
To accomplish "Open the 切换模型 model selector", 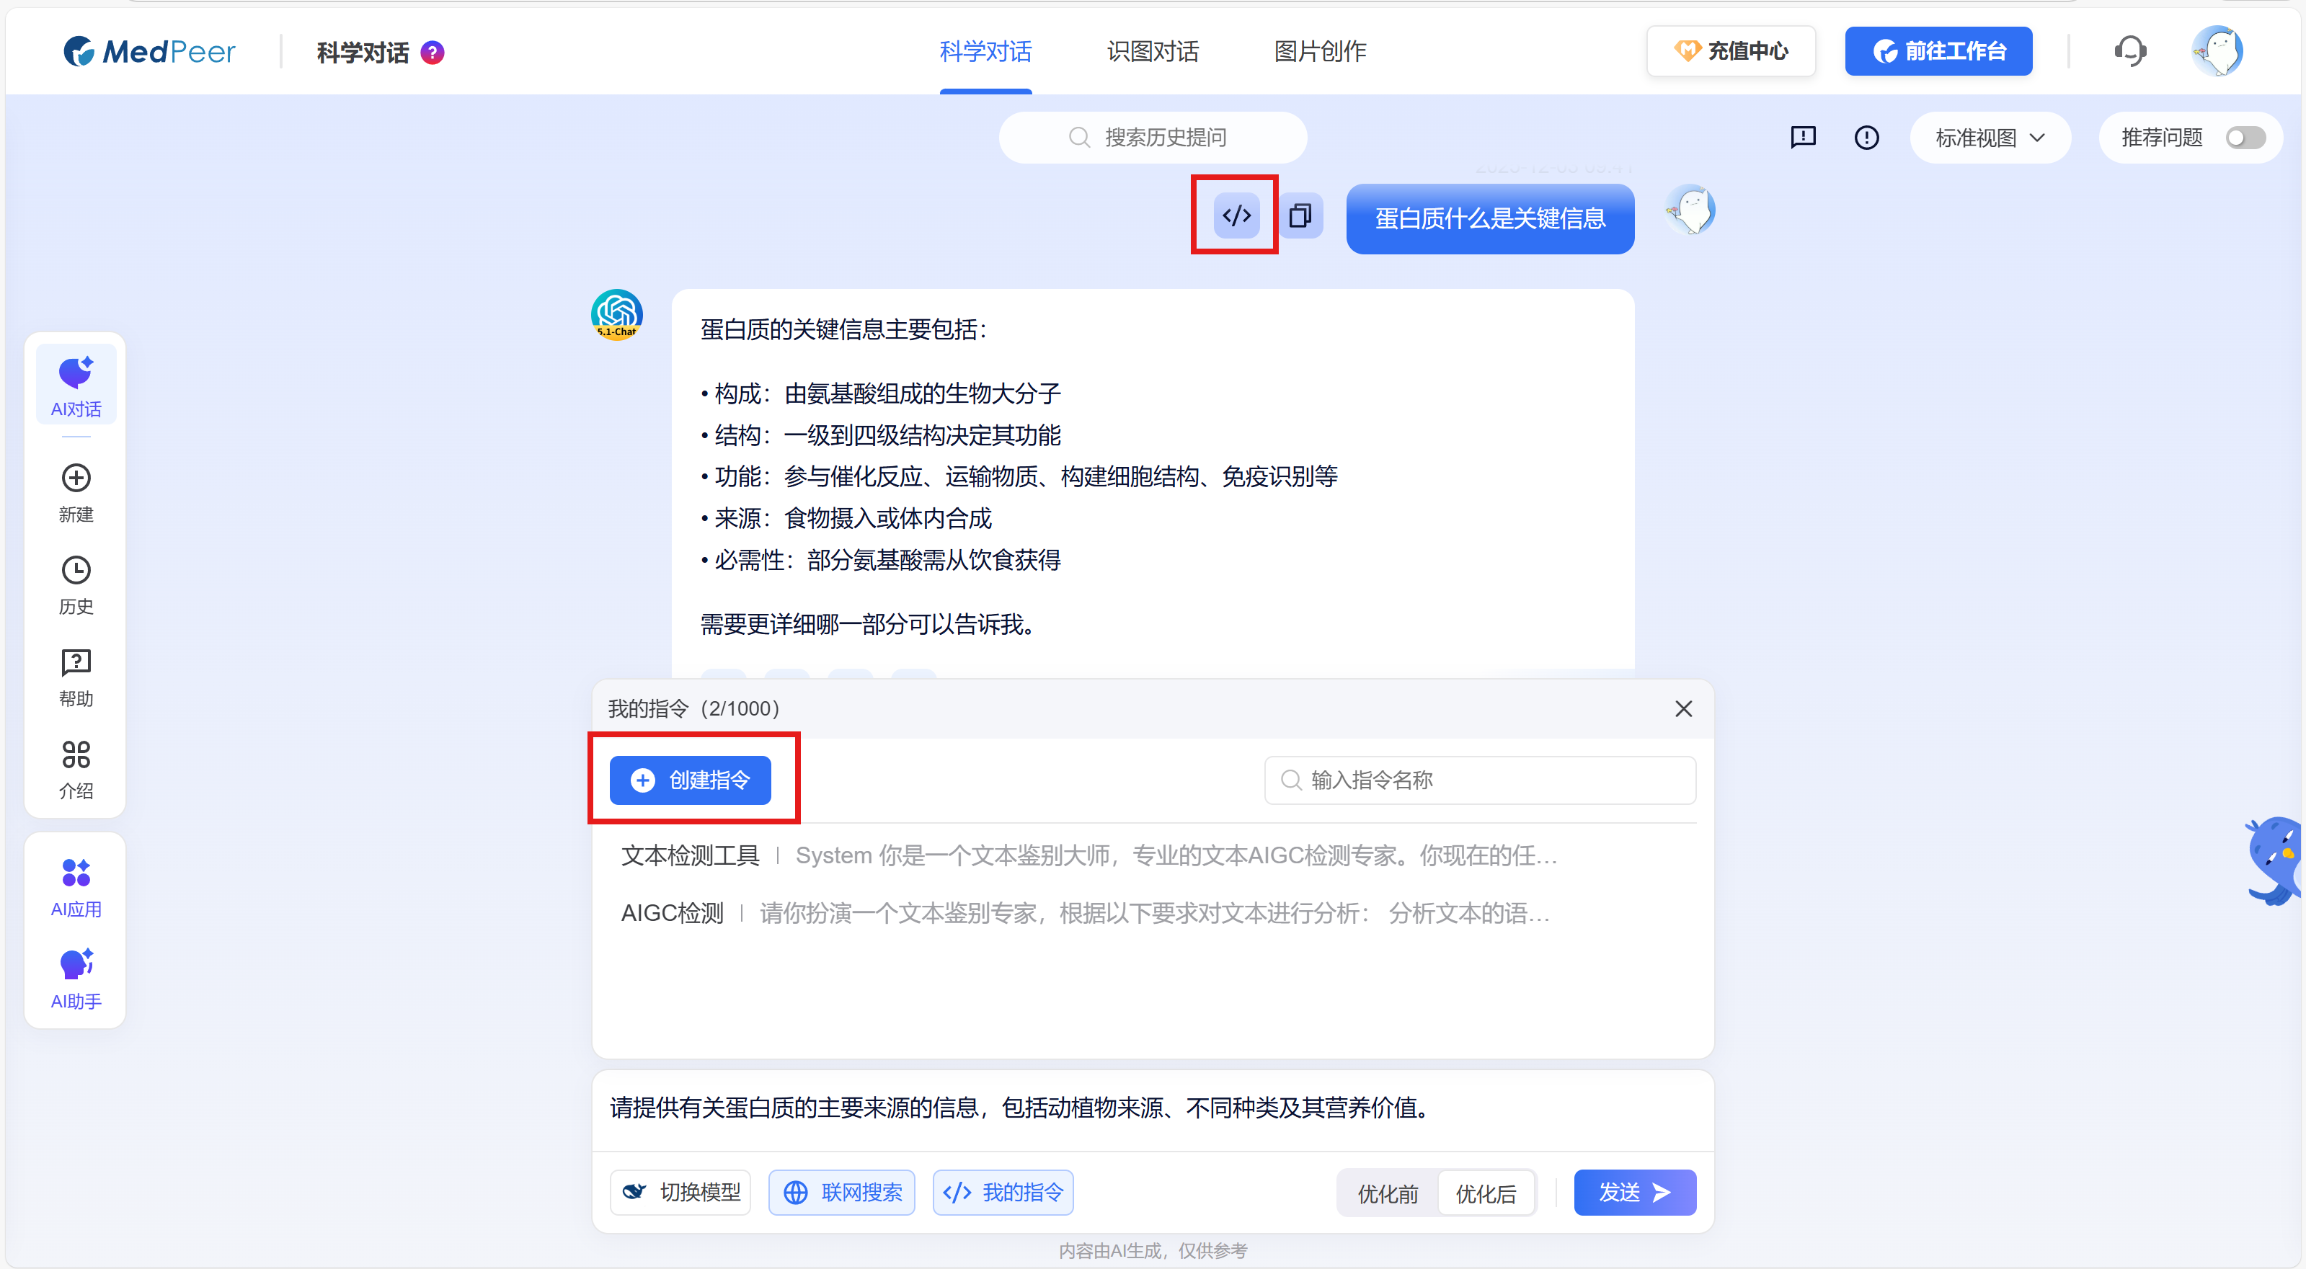I will pyautogui.click(x=680, y=1192).
